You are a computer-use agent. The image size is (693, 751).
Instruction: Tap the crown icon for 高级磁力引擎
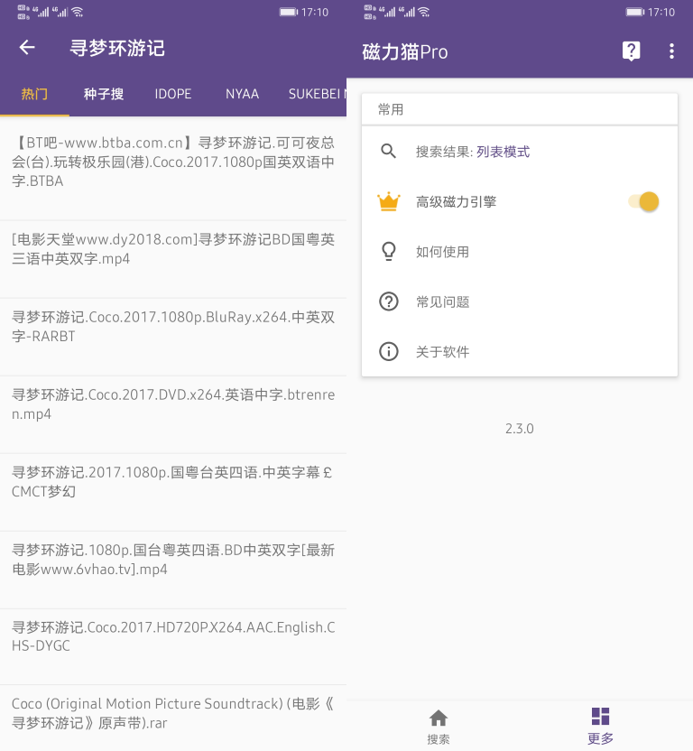coord(388,201)
